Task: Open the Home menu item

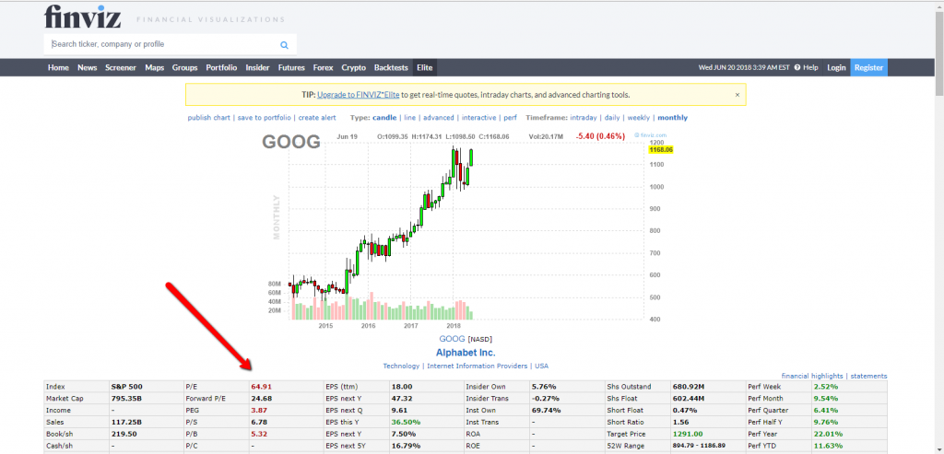Action: pos(58,68)
